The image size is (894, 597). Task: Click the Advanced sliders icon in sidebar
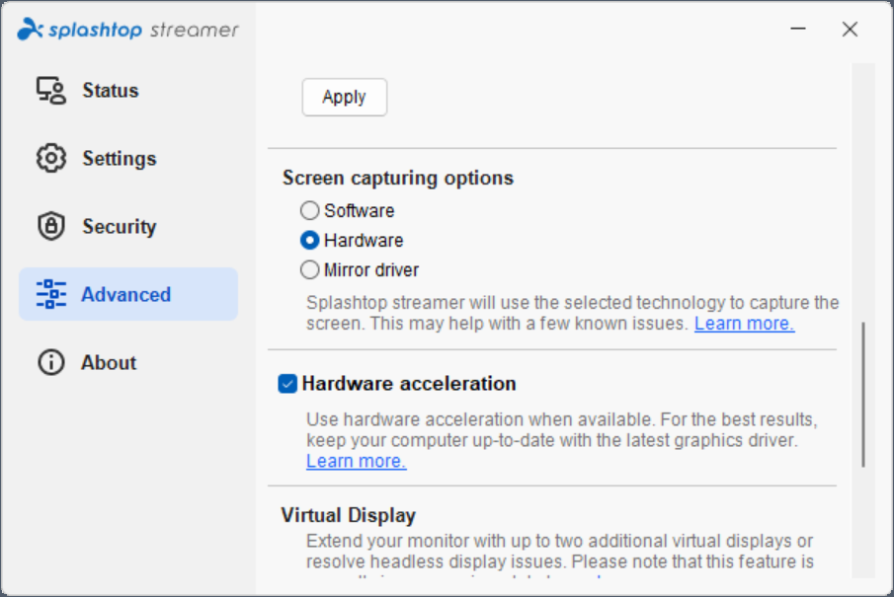click(x=50, y=293)
